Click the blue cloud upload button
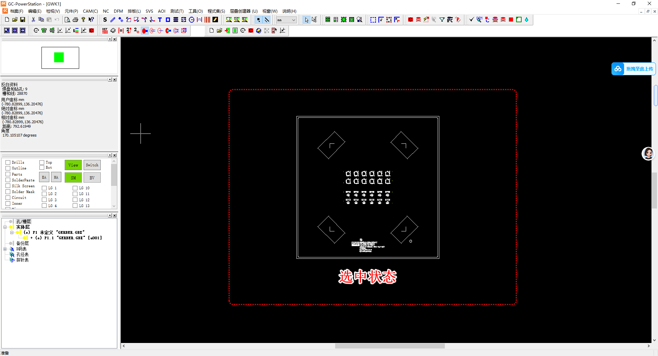The image size is (658, 356). (633, 69)
